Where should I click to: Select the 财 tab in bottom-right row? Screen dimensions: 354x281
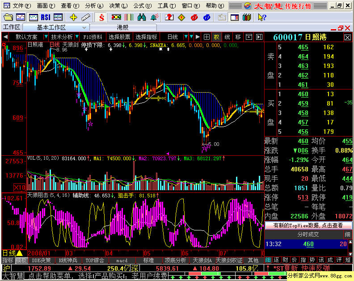[285, 260]
